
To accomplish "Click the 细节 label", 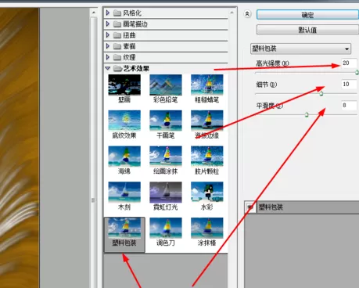I will [266, 85].
